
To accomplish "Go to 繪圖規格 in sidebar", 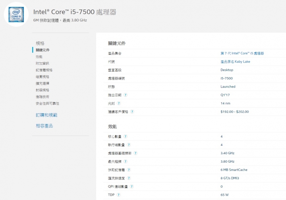I will pyautogui.click(x=43, y=77).
